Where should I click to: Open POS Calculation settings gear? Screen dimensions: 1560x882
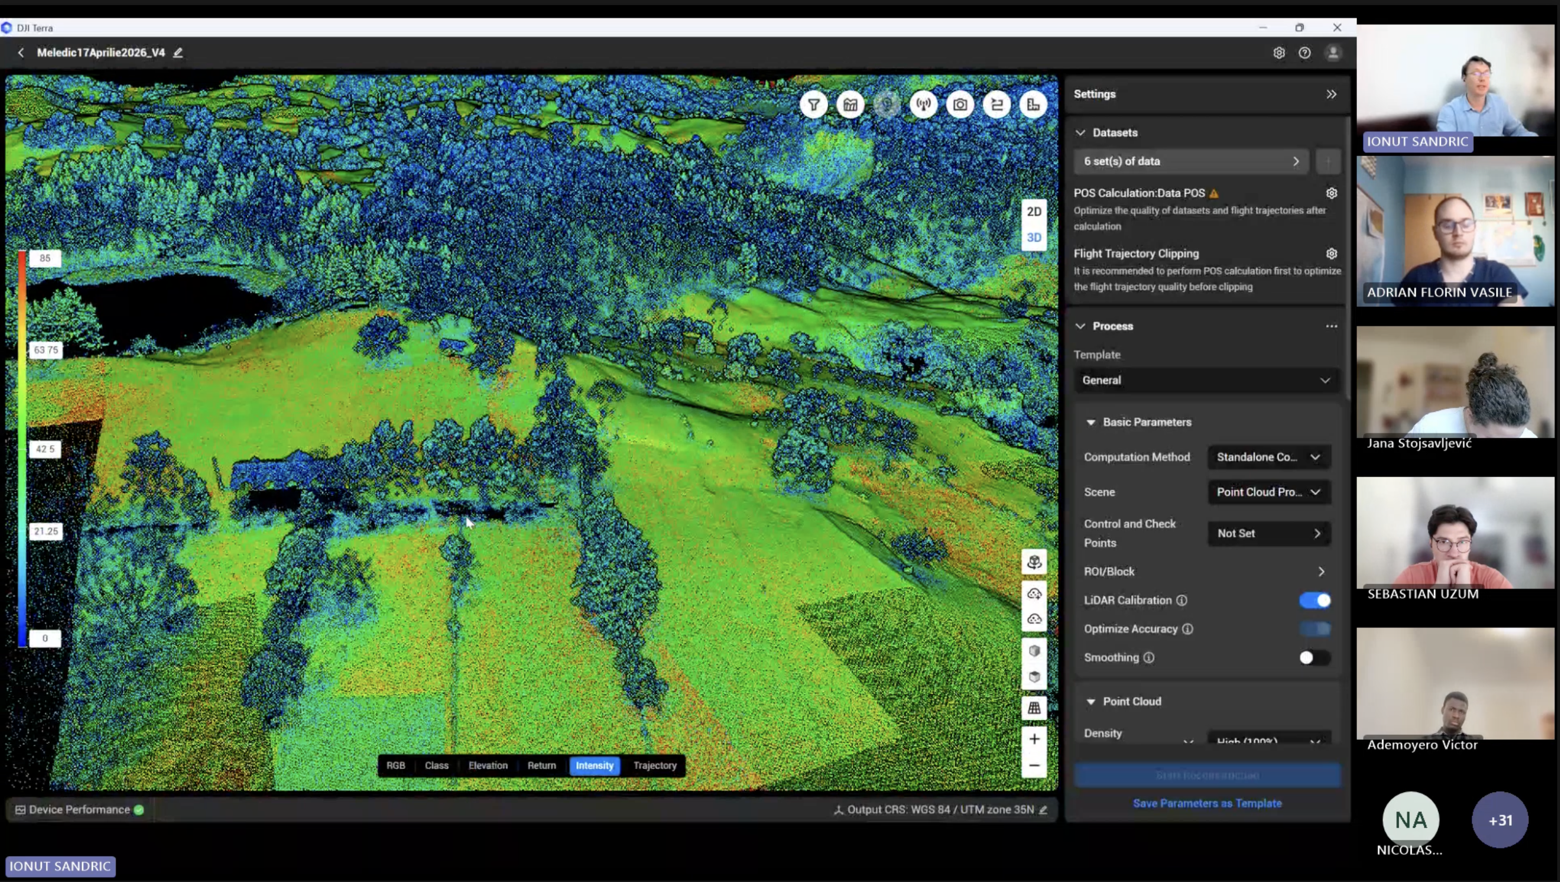point(1331,193)
